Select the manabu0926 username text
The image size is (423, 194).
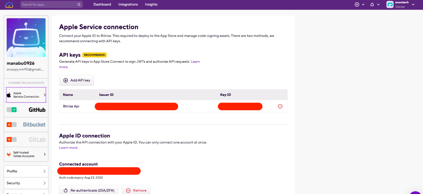21,63
